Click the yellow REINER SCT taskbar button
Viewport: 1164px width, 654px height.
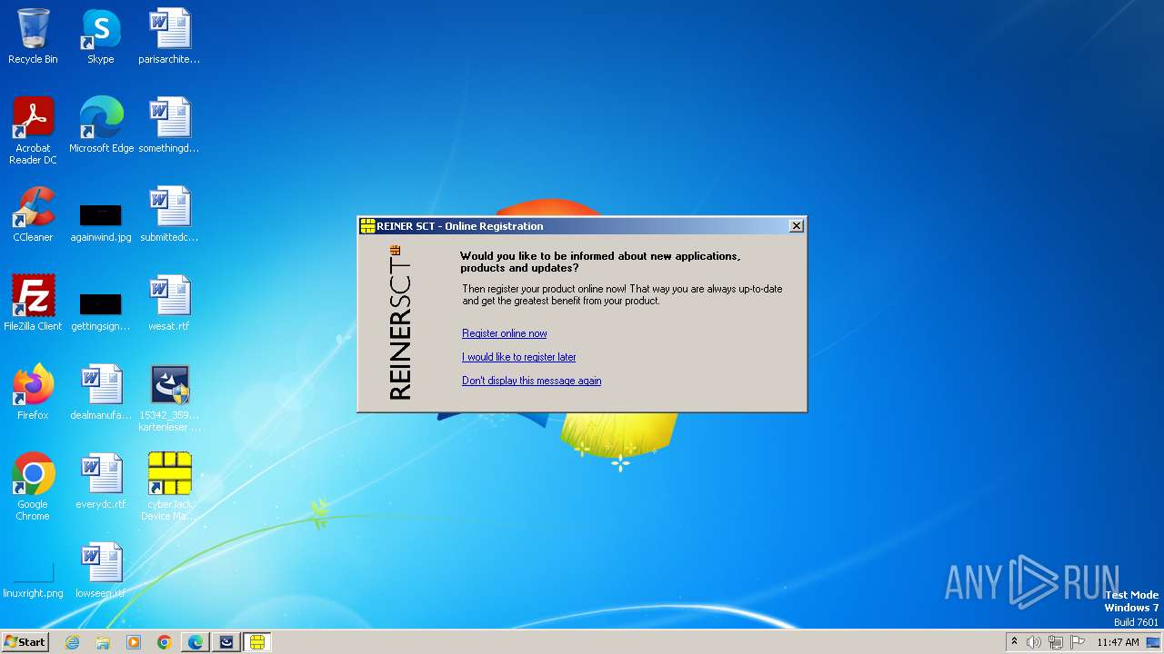click(x=257, y=642)
